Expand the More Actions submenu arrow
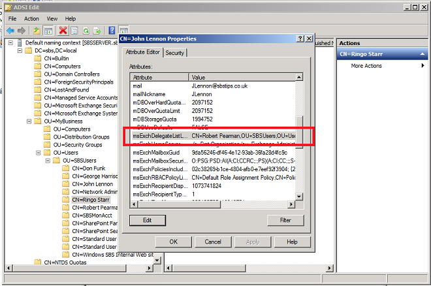The width and height of the screenshot is (431, 286). (423, 66)
